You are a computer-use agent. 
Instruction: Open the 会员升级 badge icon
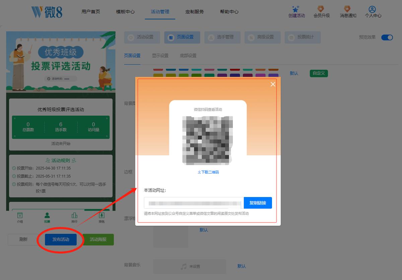point(321,9)
